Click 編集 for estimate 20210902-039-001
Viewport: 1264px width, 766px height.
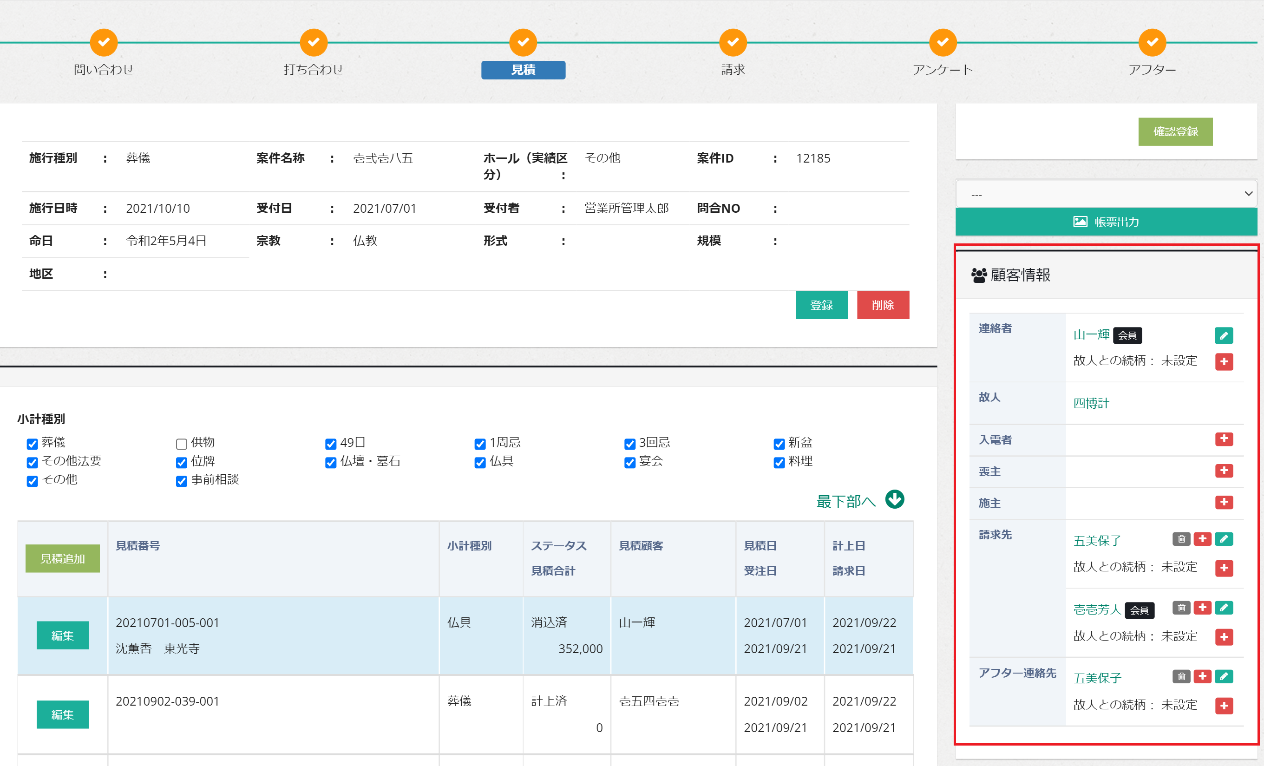[63, 715]
